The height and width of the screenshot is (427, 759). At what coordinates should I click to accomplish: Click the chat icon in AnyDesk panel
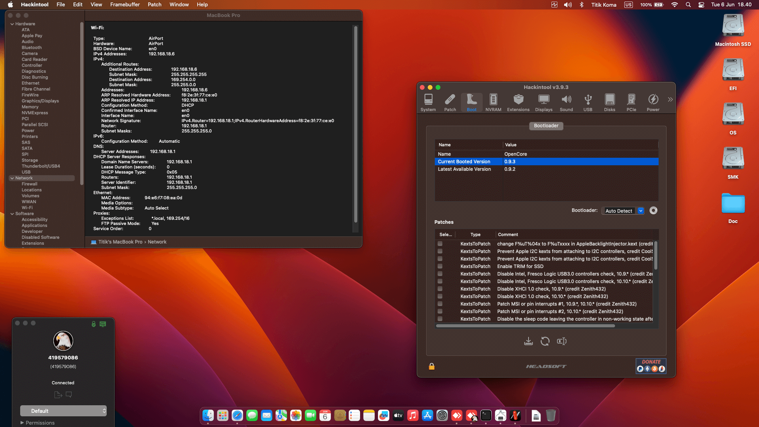coord(69,395)
